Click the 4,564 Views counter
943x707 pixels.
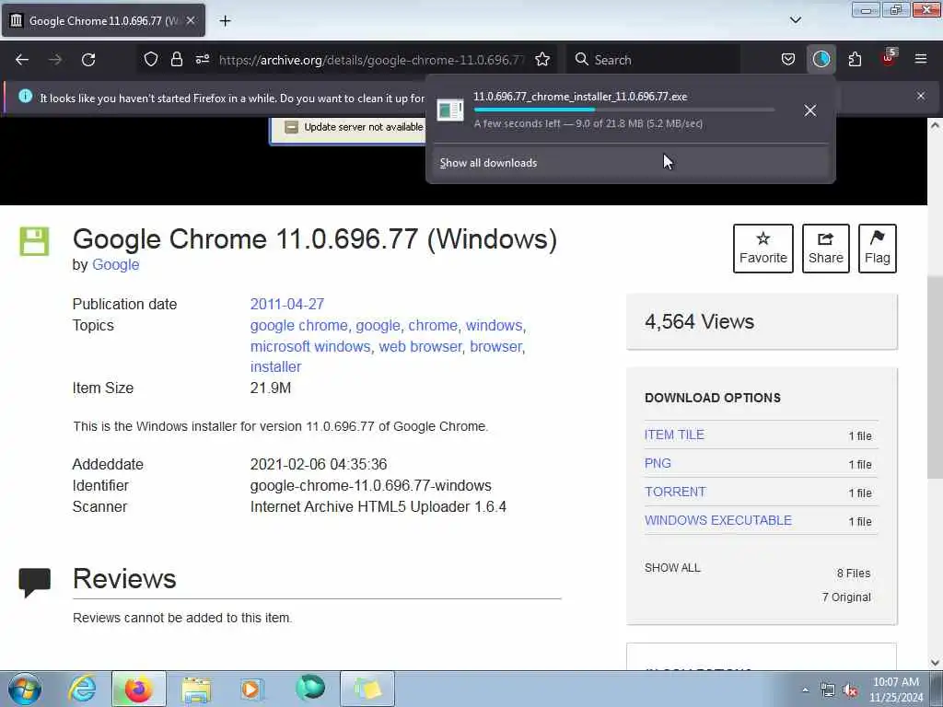click(700, 321)
